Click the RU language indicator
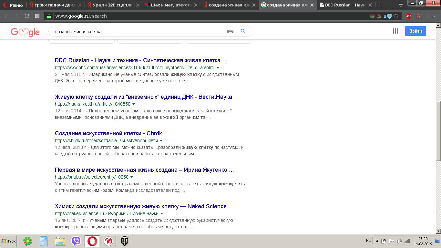 [369, 241]
